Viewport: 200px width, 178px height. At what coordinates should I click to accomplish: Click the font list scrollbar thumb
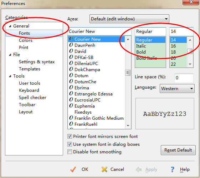click(128, 73)
